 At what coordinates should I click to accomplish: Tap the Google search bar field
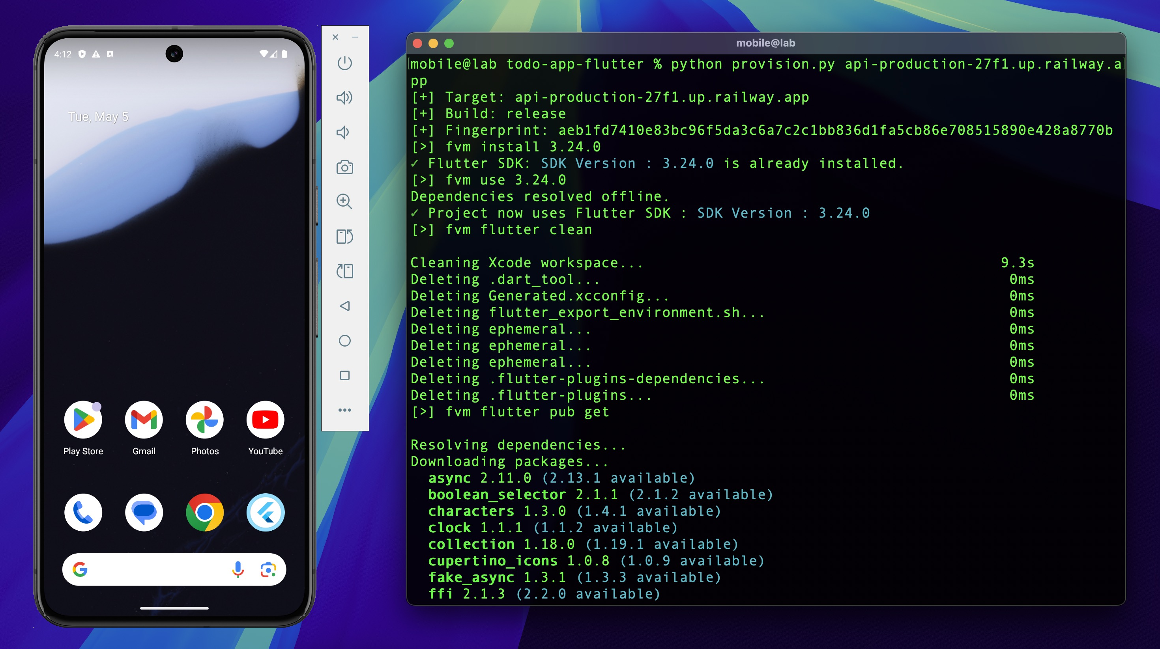click(174, 569)
